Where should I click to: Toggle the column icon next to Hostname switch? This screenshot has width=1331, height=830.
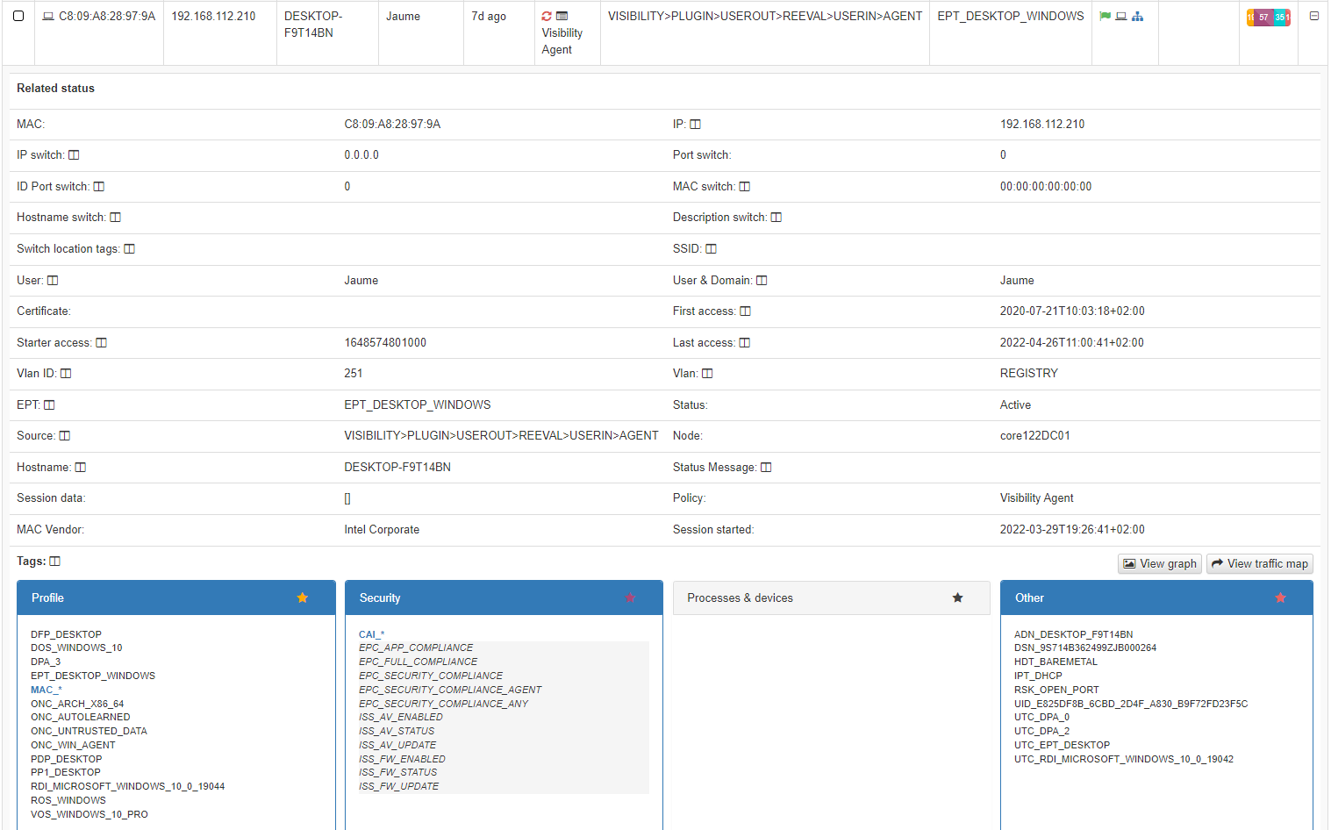pyautogui.click(x=115, y=218)
